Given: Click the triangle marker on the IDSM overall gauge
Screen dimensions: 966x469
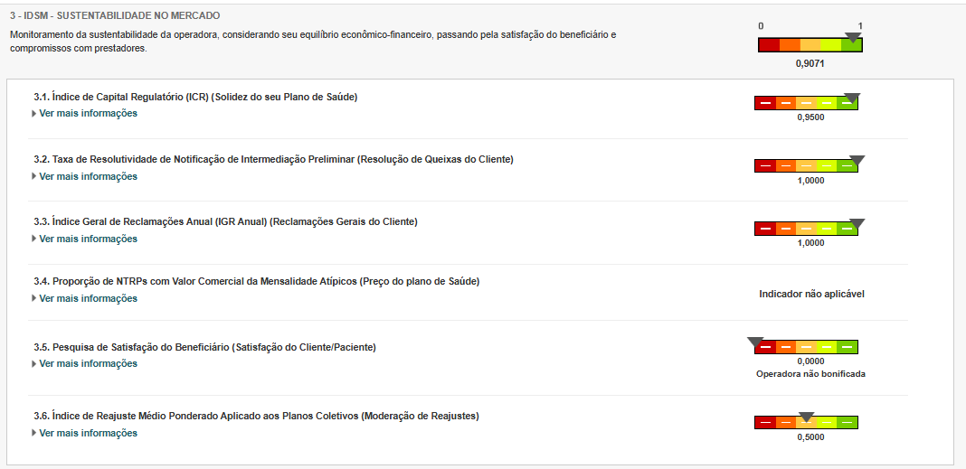Looking at the screenshot, I should [852, 38].
